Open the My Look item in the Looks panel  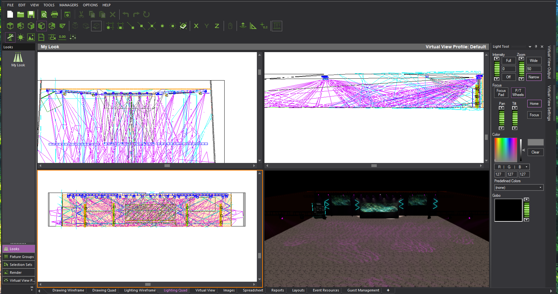tap(18, 60)
